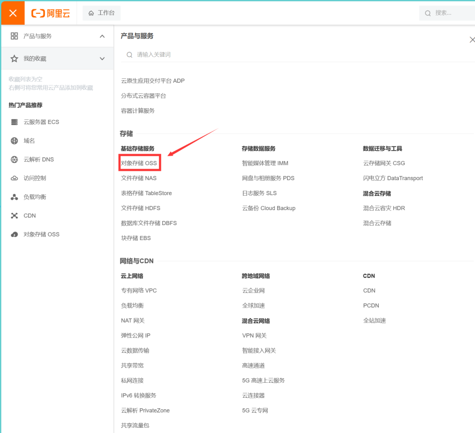The height and width of the screenshot is (433, 475).
Task: Open 云备份 Cloud Backup
Action: pos(269,208)
